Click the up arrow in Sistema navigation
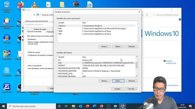Viewport: 195px width, 109px height. pos(34,15)
